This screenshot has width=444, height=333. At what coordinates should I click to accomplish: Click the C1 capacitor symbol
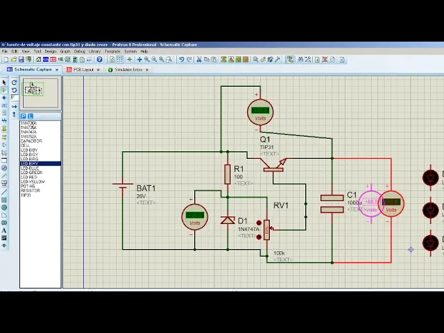pos(332,203)
